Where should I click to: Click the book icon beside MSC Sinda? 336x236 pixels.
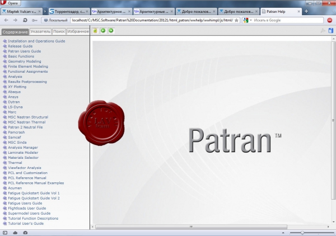[4, 142]
